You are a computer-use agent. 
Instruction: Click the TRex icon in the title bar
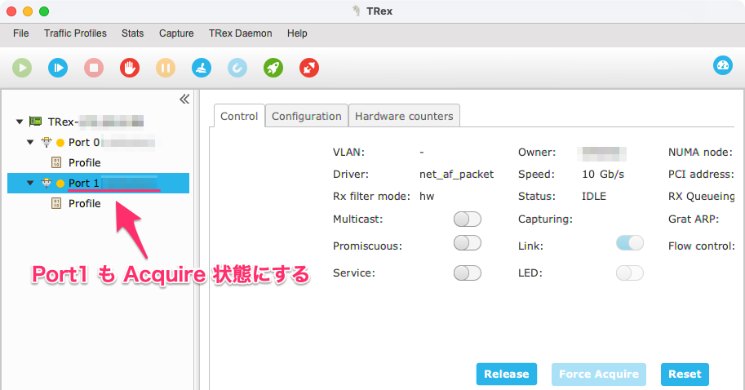[357, 11]
